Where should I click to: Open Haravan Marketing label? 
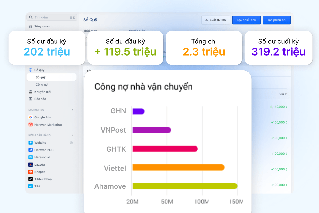[x=48, y=125]
